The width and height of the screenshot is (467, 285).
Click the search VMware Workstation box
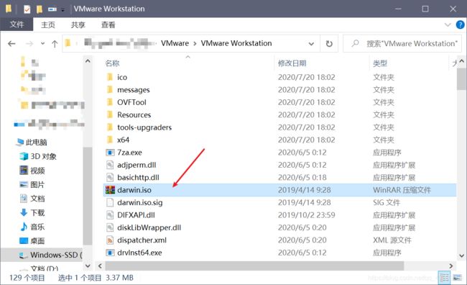(x=402, y=44)
